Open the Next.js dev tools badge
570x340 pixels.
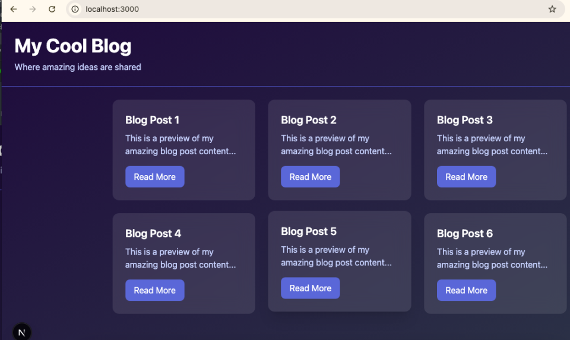tap(22, 332)
